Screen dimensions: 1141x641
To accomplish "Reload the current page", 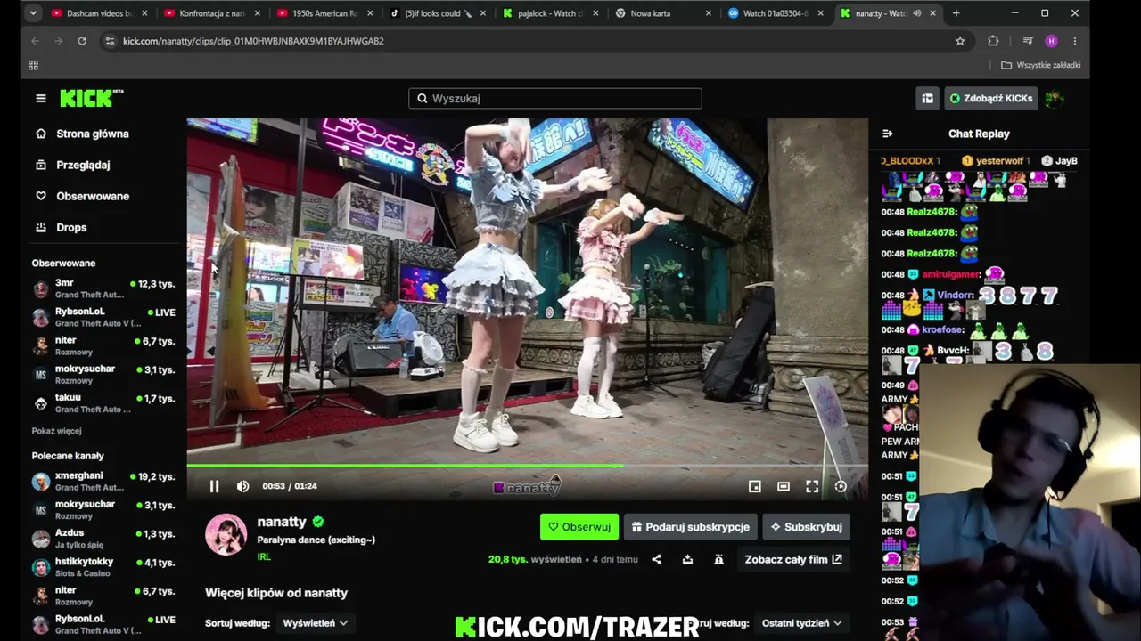I will click(82, 41).
